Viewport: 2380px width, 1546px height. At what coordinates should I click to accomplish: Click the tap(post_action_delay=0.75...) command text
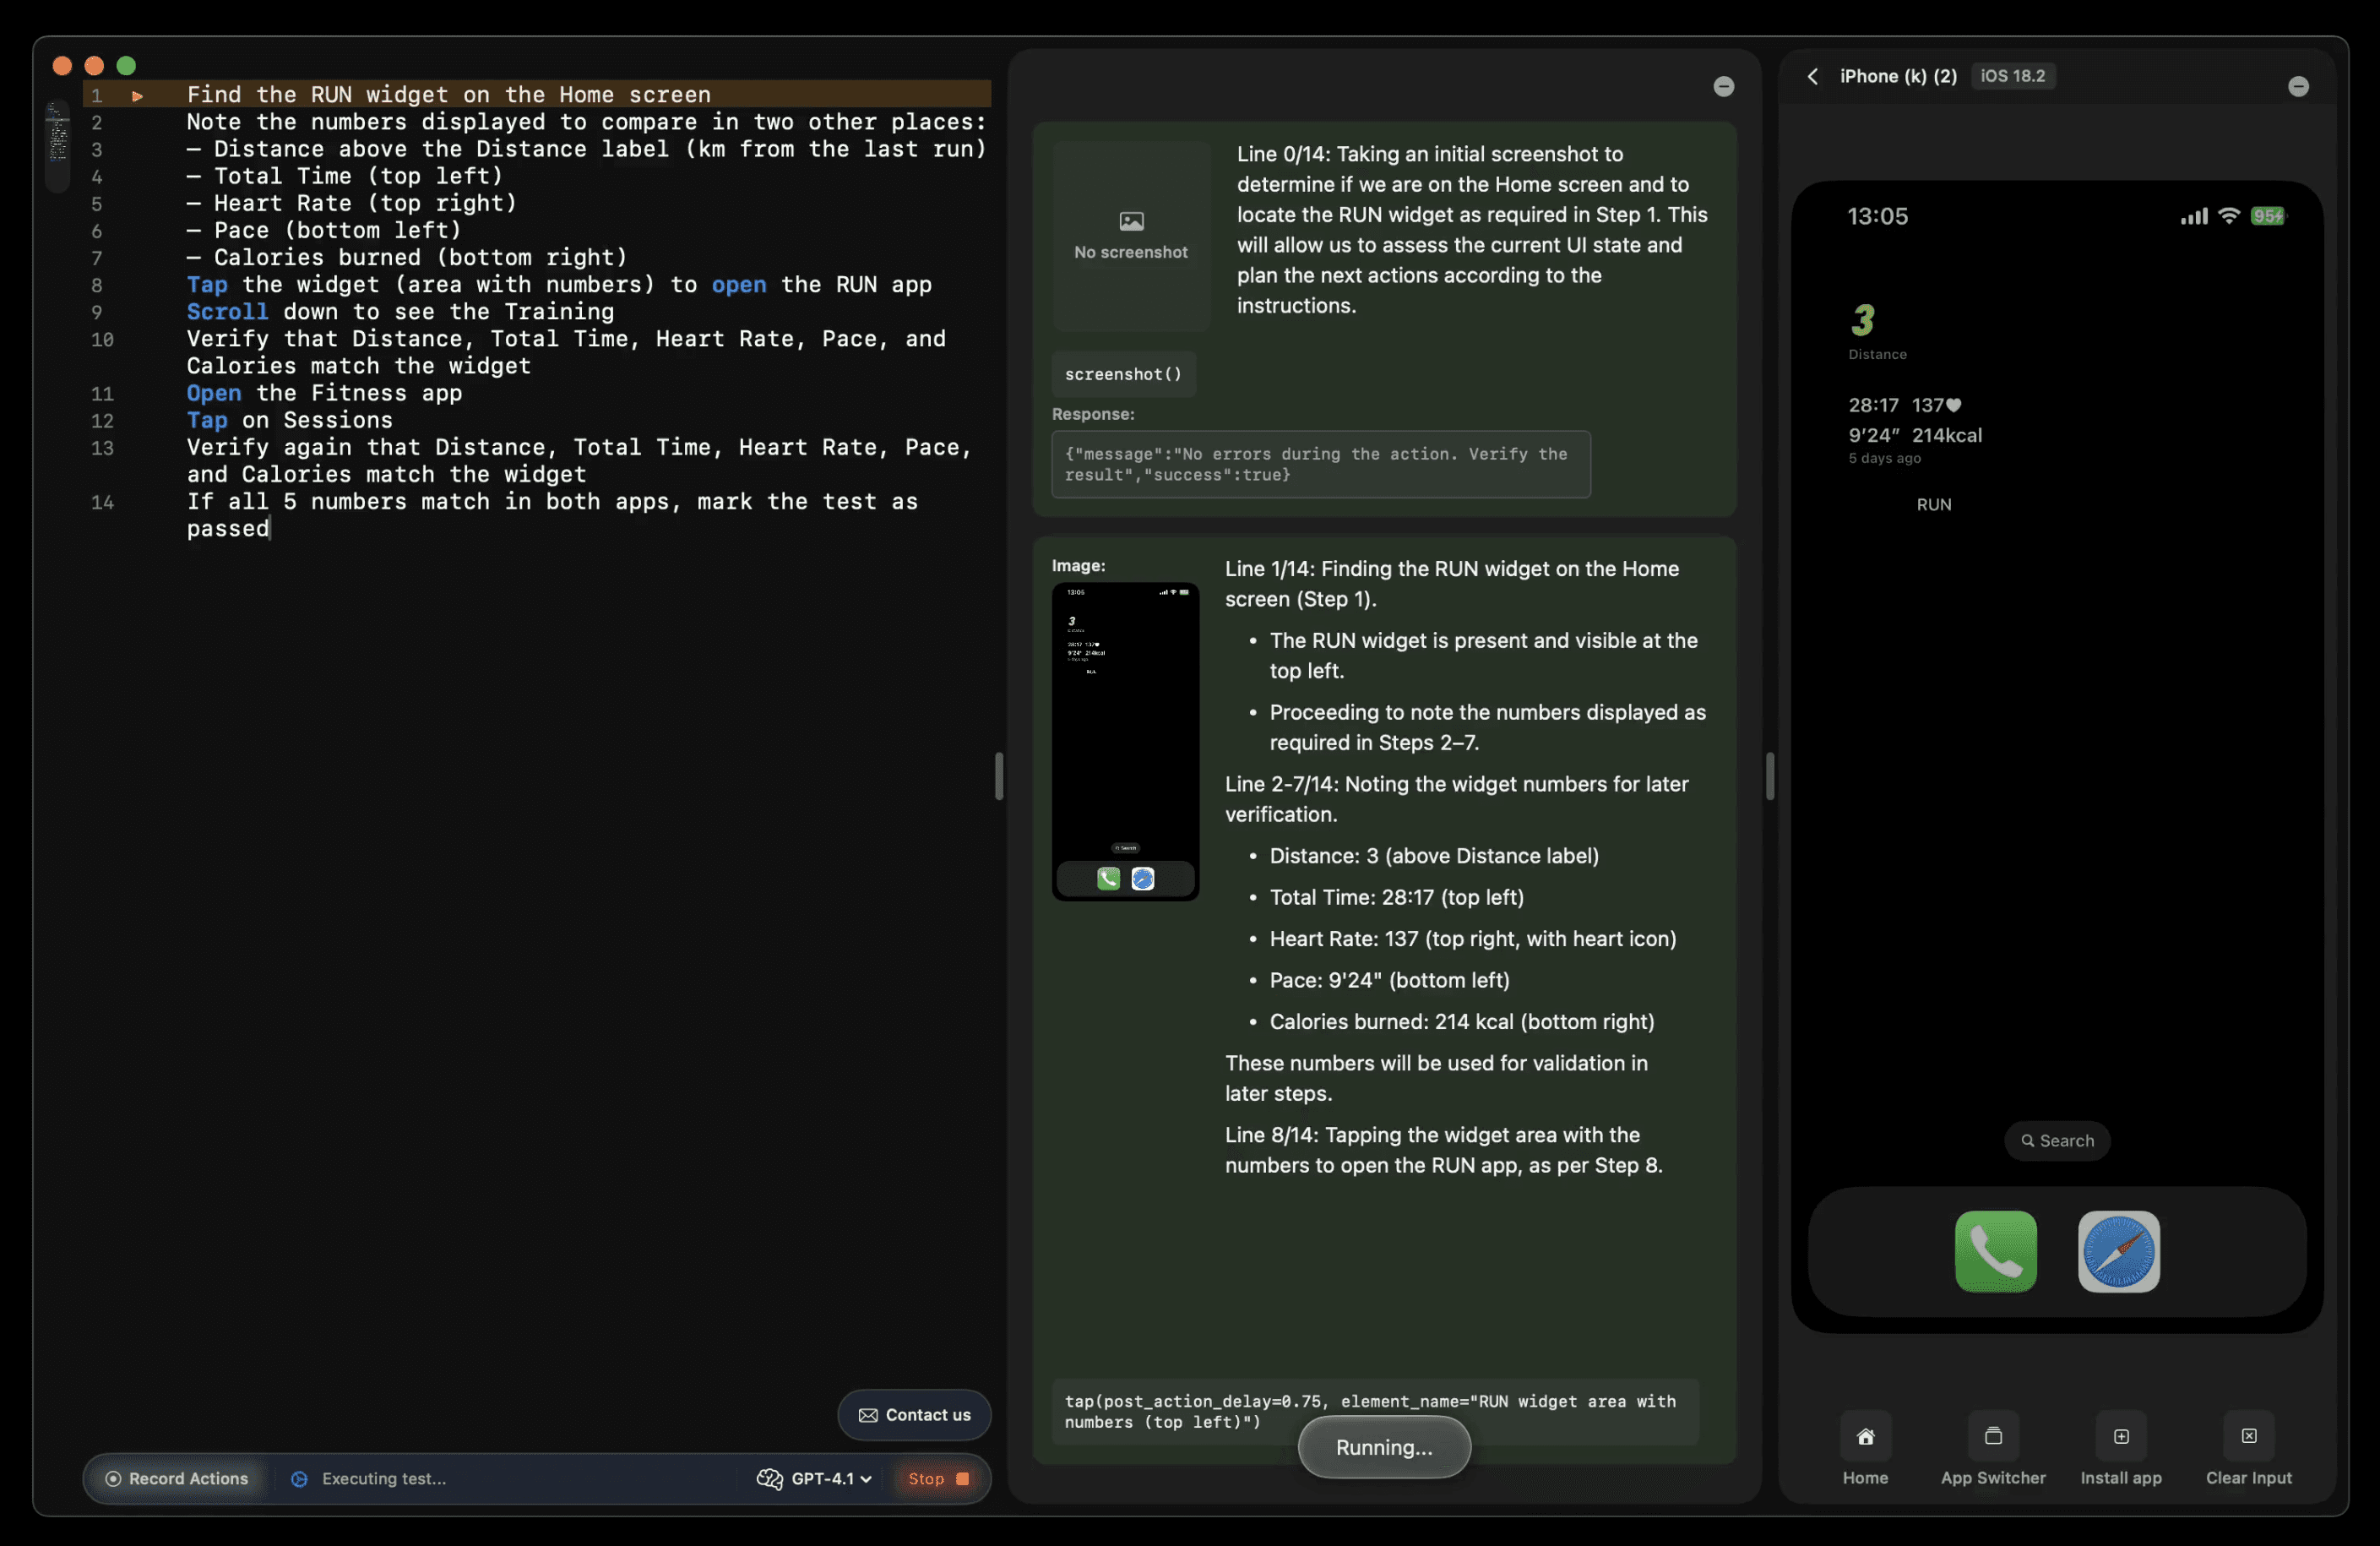pos(1370,1411)
